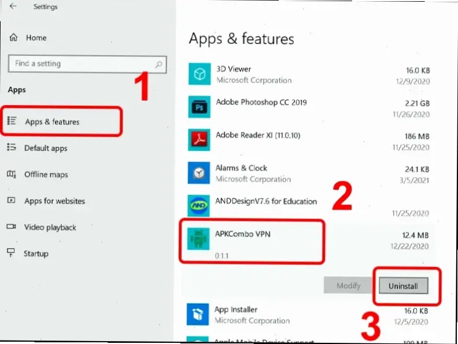Click the 3/5/2021 install date
Image resolution: width=458 pixels, height=344 pixels.
click(414, 180)
